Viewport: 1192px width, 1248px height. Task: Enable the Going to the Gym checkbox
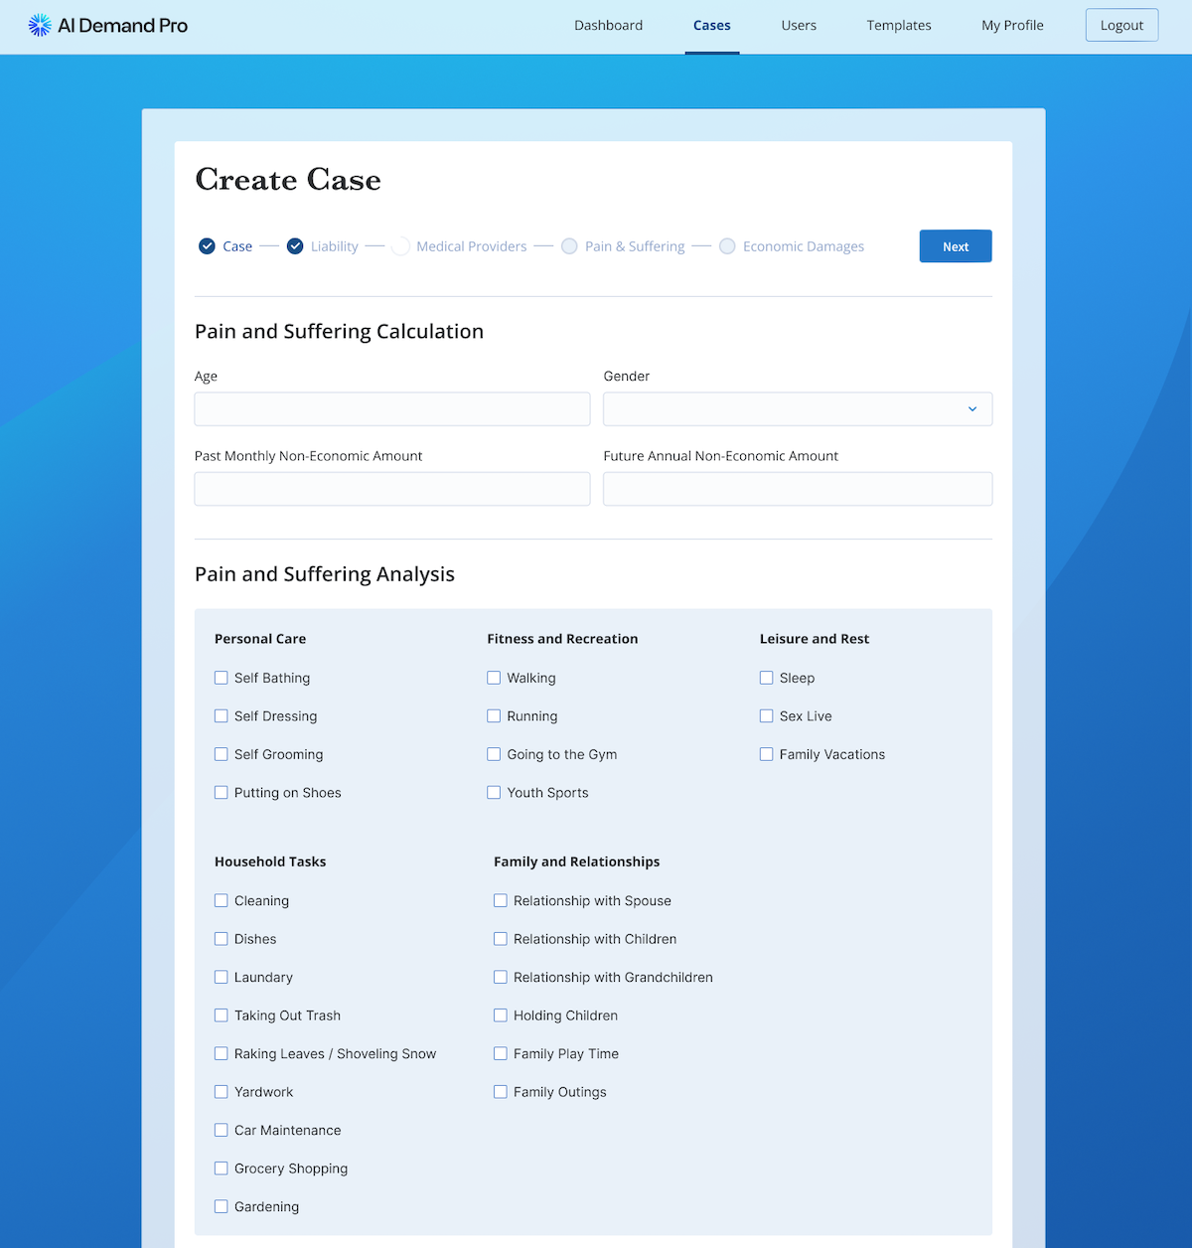494,754
